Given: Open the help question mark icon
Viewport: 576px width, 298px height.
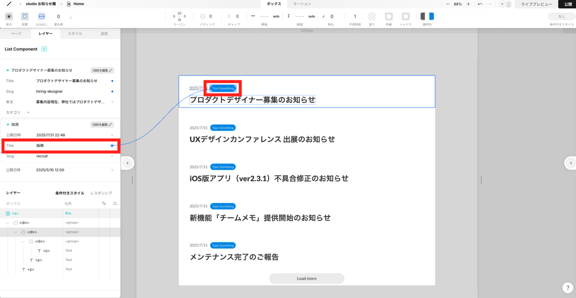Looking at the screenshot, I should (568, 288).
